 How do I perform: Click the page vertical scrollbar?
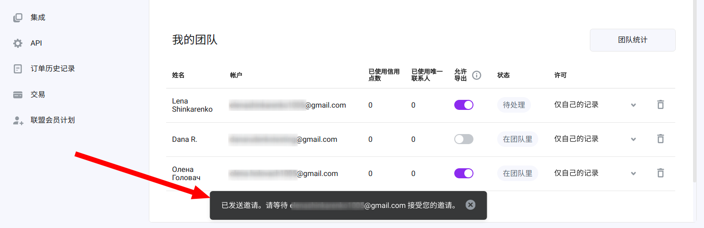[x=695, y=91]
